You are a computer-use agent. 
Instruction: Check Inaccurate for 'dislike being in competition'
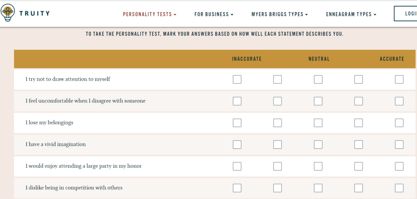pos(237,188)
